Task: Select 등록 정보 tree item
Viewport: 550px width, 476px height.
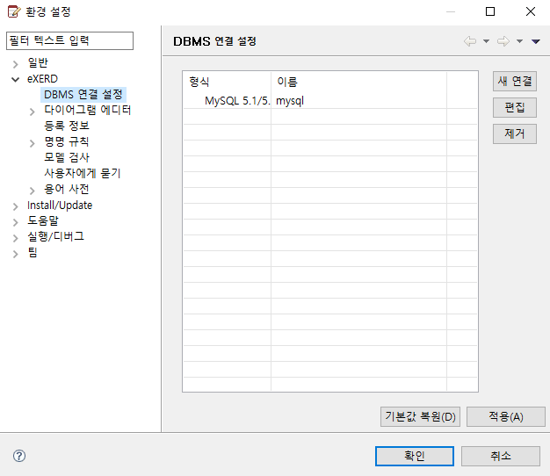Action: click(x=67, y=126)
